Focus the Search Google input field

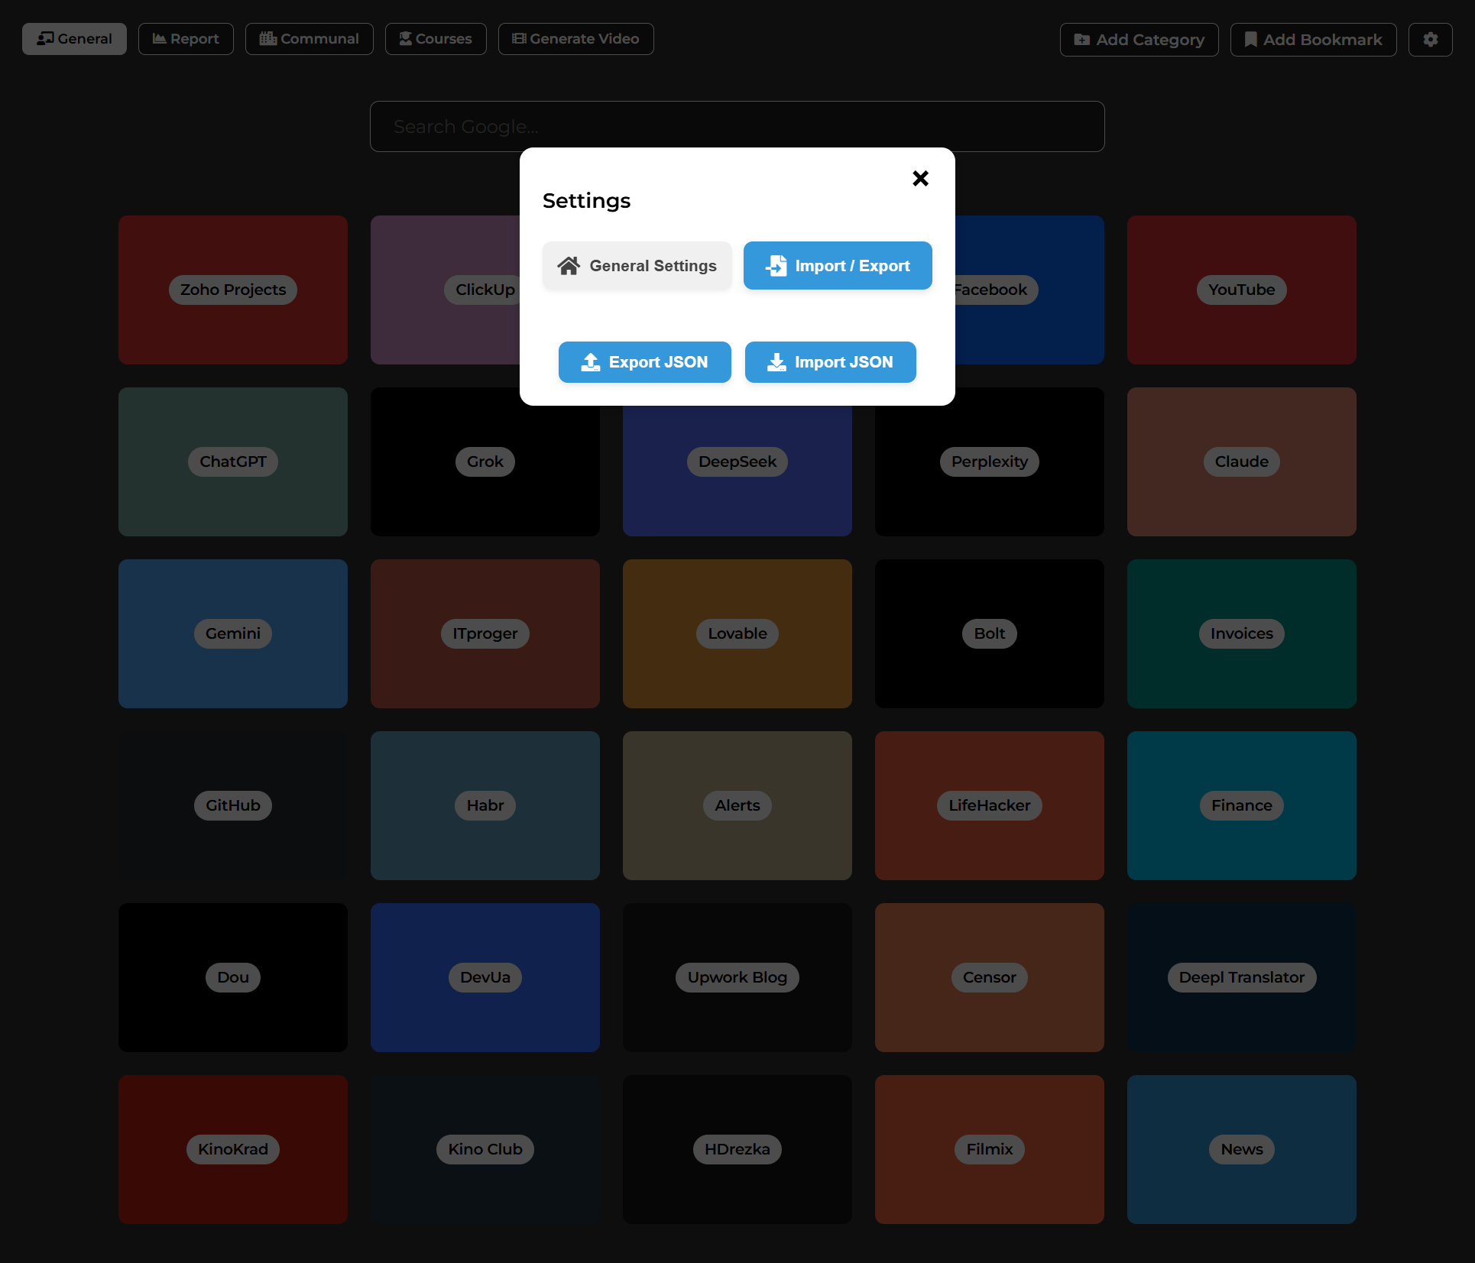pyautogui.click(x=737, y=127)
